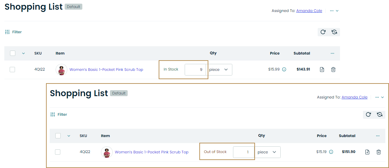This screenshot has height=168, width=389.
Task: Click the trash icon on the Out of Stock row
Action: [379, 152]
